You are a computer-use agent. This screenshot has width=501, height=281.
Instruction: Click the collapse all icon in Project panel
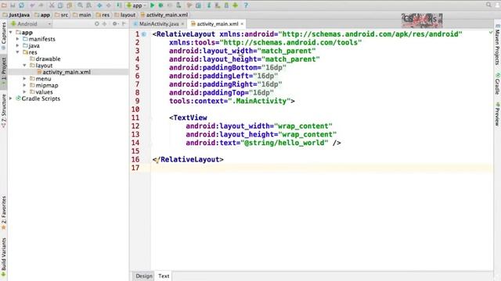pos(104,24)
